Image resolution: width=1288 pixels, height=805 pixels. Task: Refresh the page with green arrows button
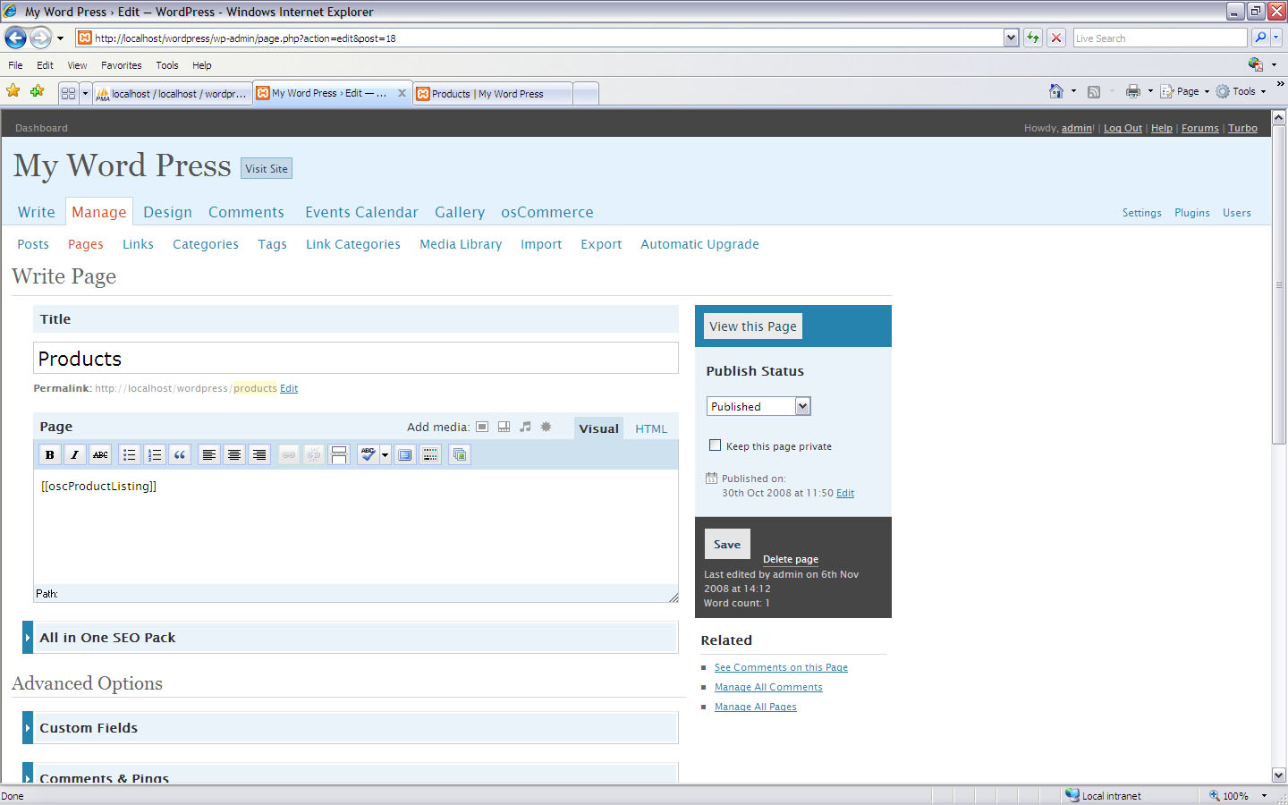point(1033,38)
